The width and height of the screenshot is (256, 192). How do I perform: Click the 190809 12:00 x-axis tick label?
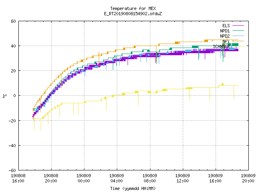point(182,178)
